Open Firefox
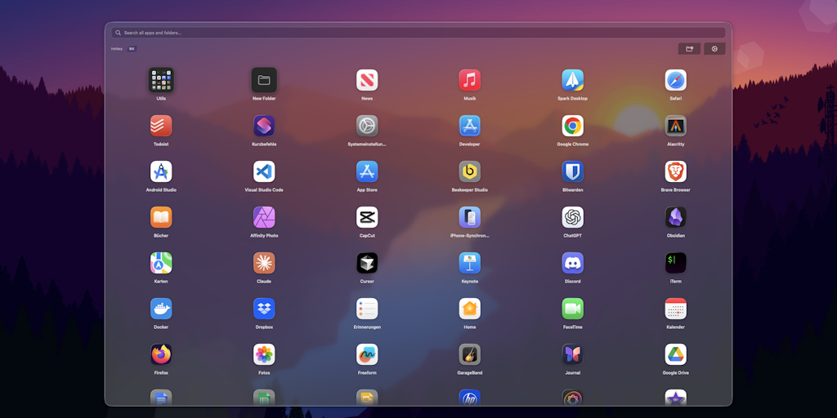This screenshot has width=837, height=418. (161, 354)
